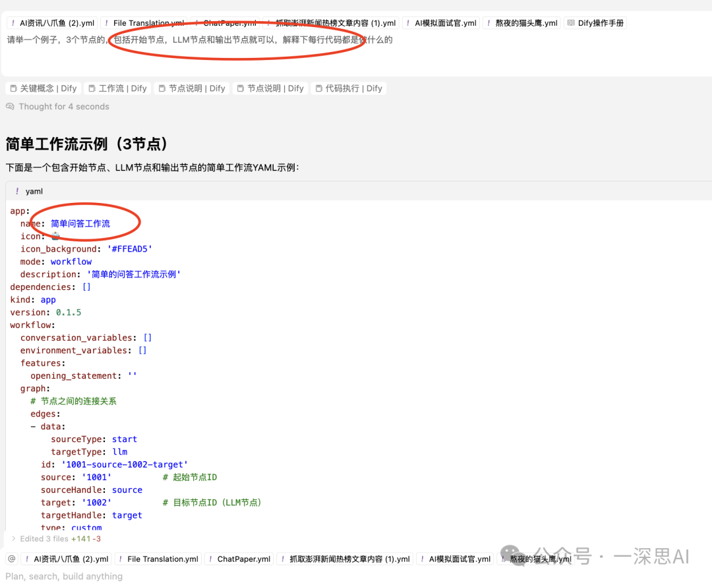The height and width of the screenshot is (585, 712).
Task: Click the id '1001-source-1002-target' value
Action: click(x=125, y=464)
